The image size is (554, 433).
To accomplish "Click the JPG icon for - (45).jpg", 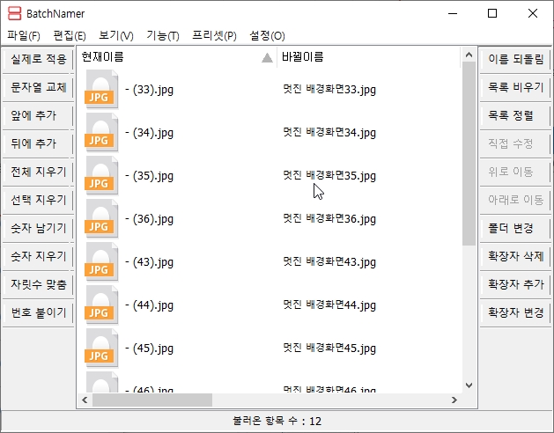I will [x=101, y=348].
